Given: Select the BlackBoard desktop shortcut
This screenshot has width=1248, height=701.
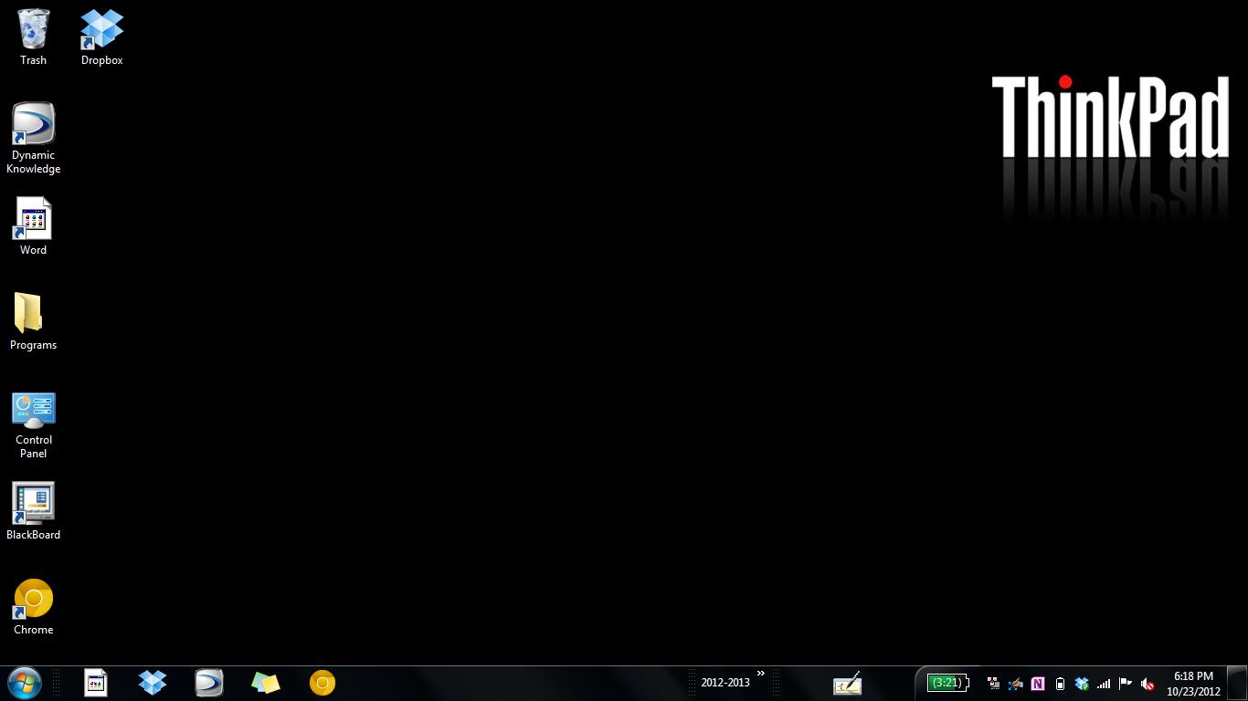Looking at the screenshot, I should [x=33, y=511].
